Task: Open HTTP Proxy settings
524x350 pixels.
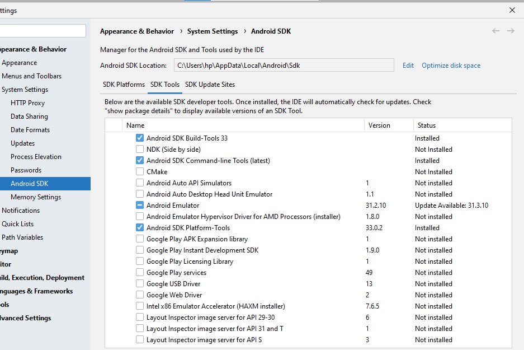Action: click(x=27, y=102)
